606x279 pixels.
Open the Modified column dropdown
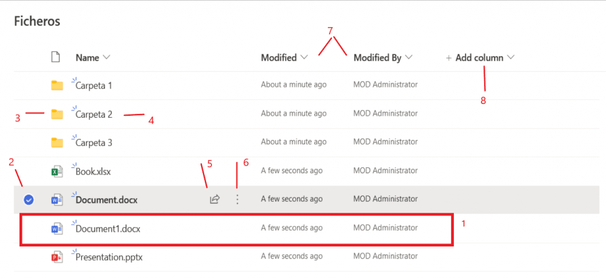point(304,57)
